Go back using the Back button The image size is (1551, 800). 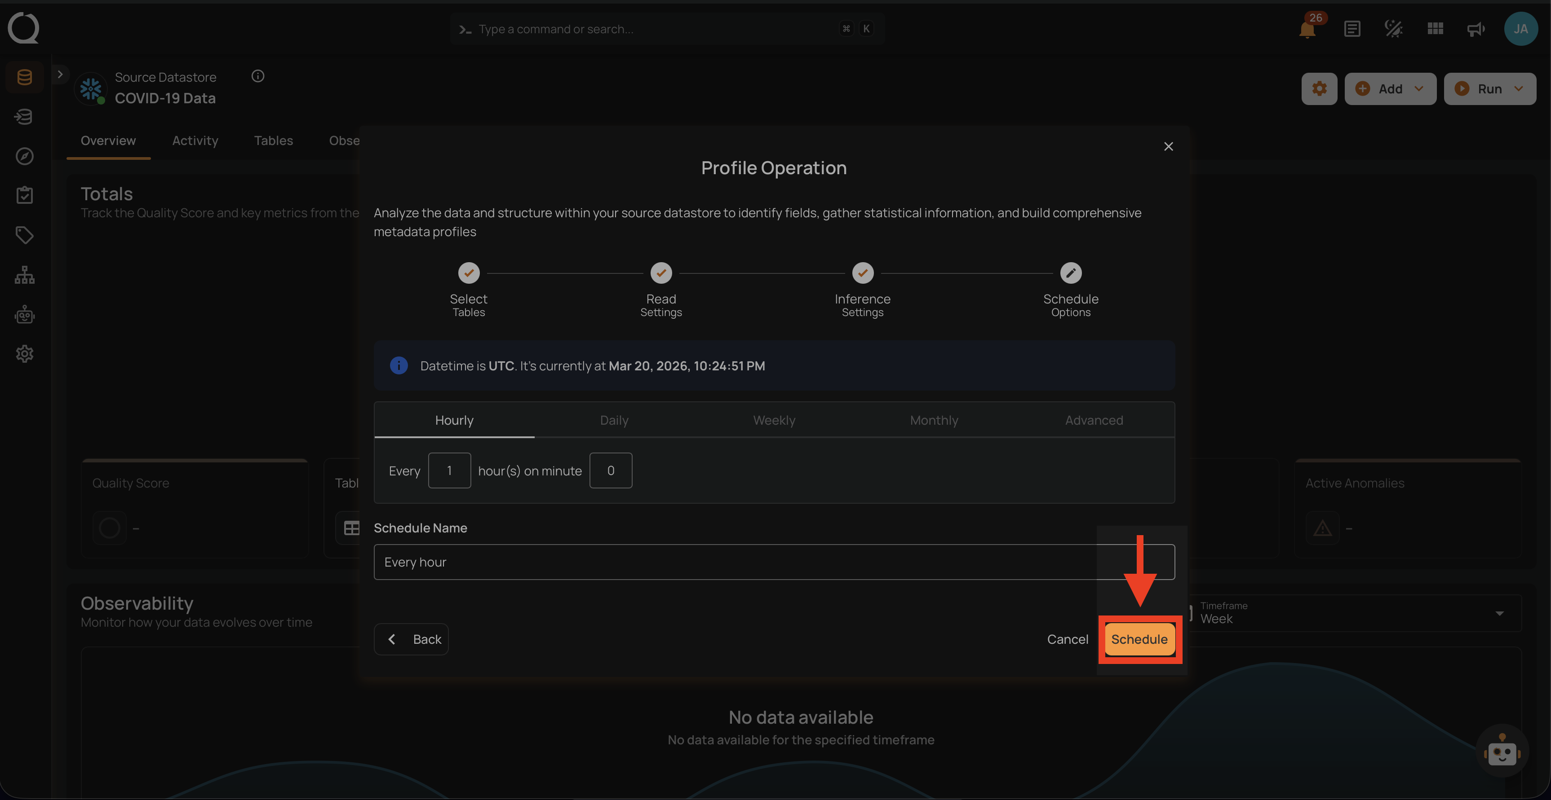tap(411, 639)
